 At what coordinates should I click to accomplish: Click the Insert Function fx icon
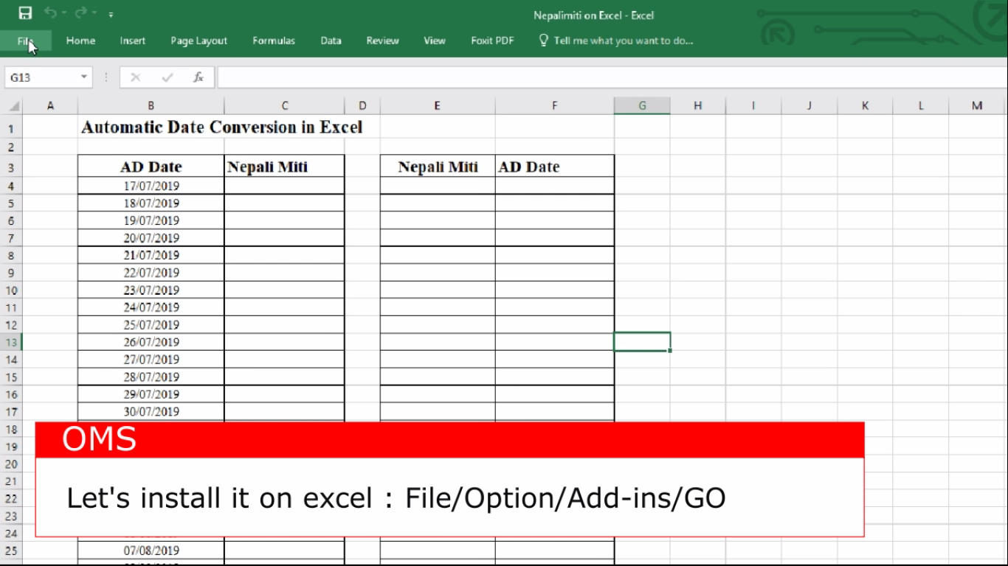[x=199, y=77]
